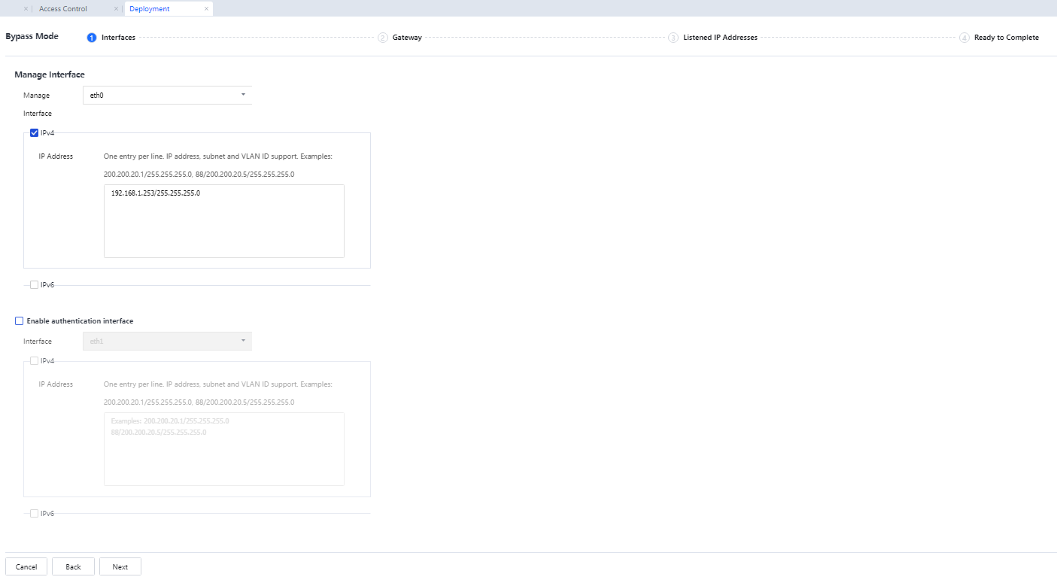Tick Enable authentication interface checkbox
Screen dimensions: 1057x583
tap(20, 321)
